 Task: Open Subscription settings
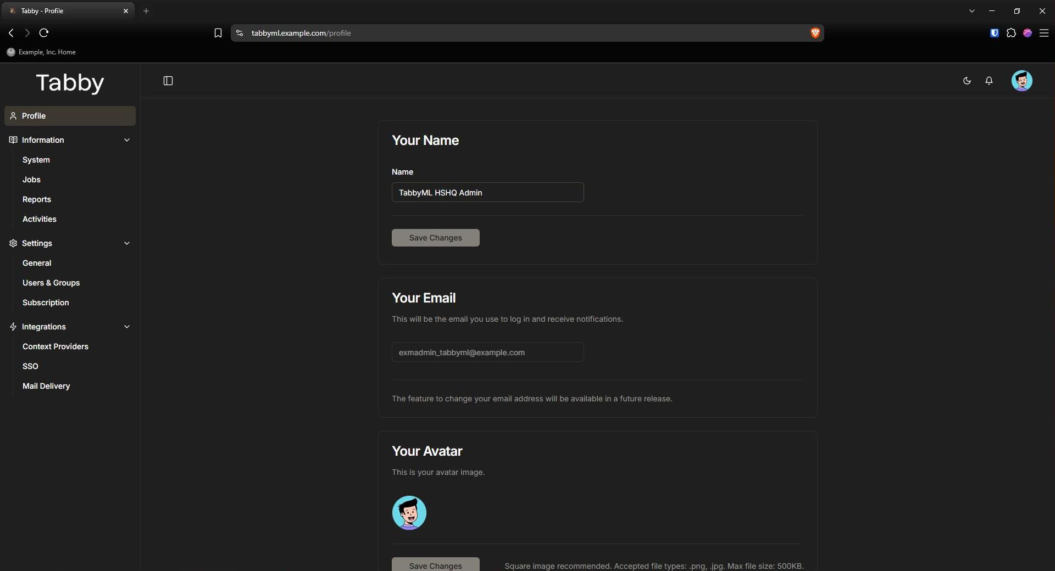click(46, 303)
